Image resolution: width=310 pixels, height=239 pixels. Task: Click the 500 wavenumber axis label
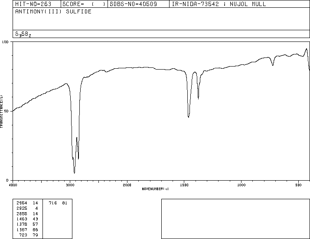(299, 185)
